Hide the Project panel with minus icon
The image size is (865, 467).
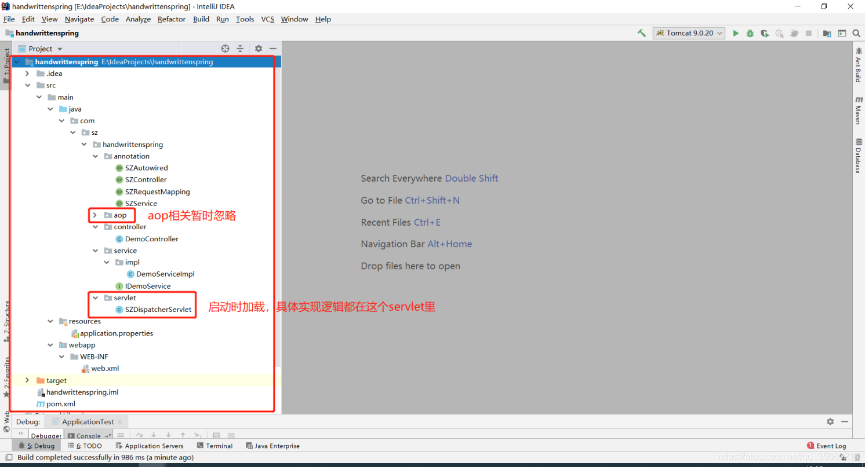click(x=273, y=49)
